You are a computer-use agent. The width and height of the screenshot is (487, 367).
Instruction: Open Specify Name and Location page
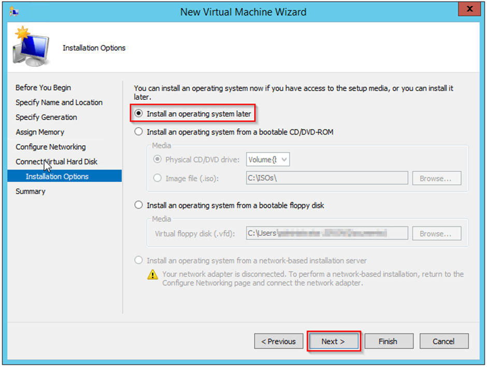coord(59,102)
